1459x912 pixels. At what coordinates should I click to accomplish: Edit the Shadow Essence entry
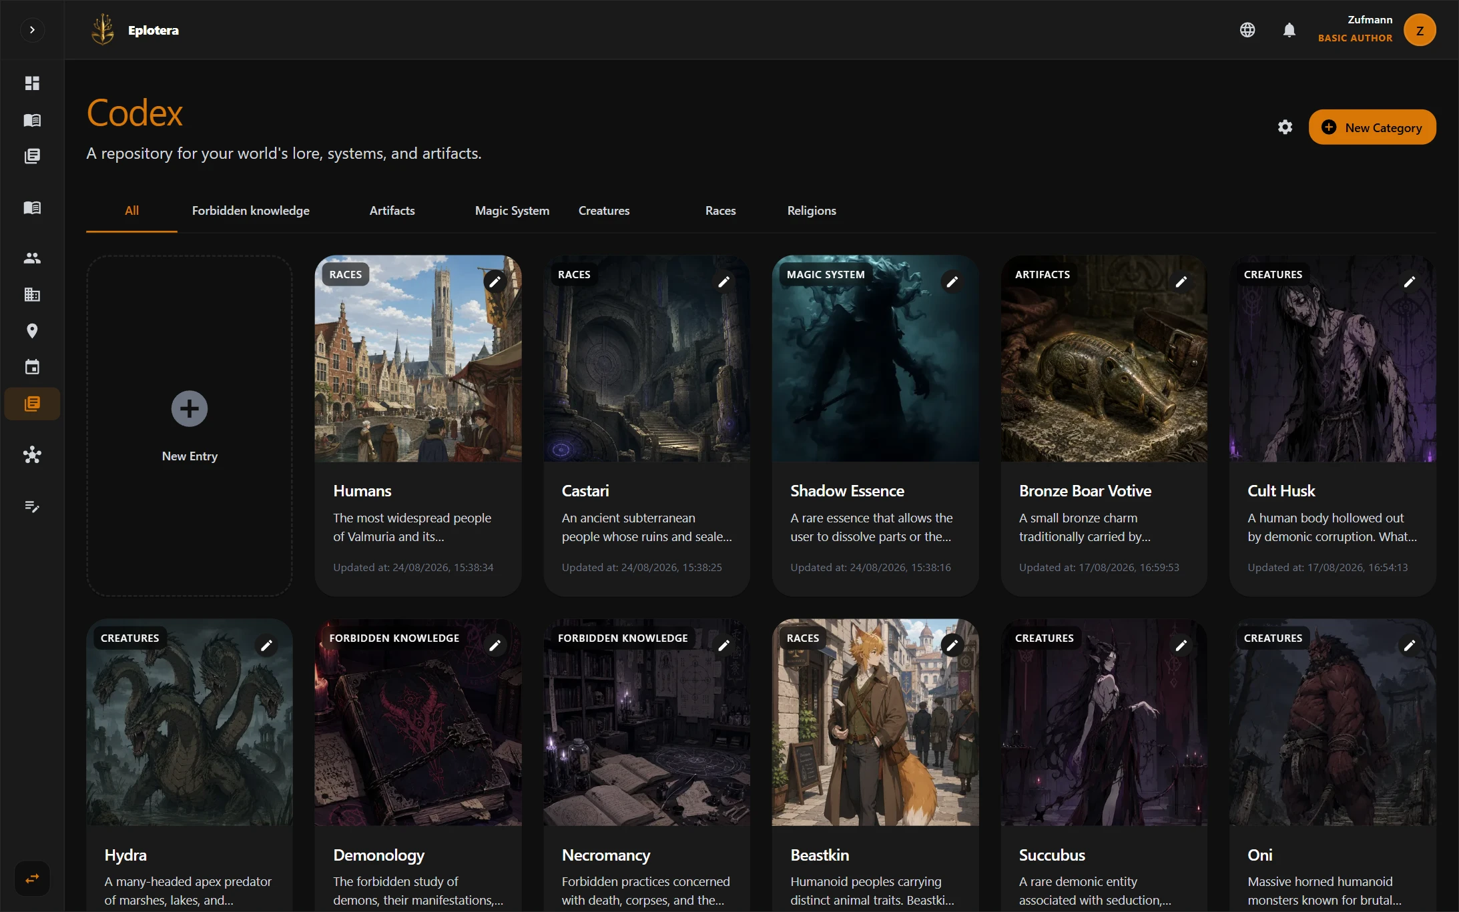(952, 282)
